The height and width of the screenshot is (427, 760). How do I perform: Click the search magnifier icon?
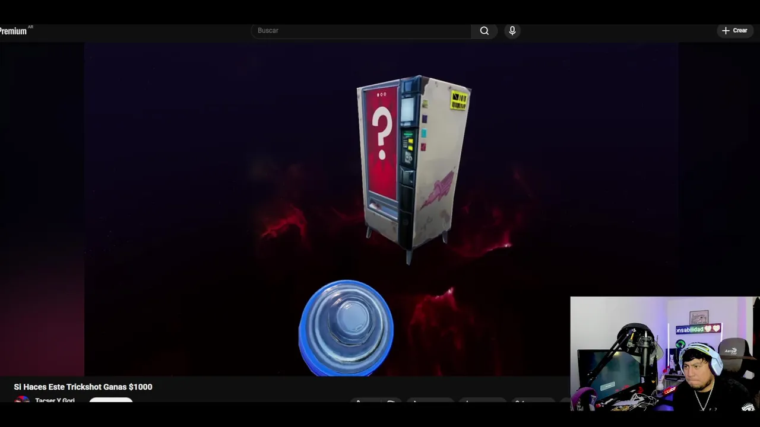tap(484, 30)
